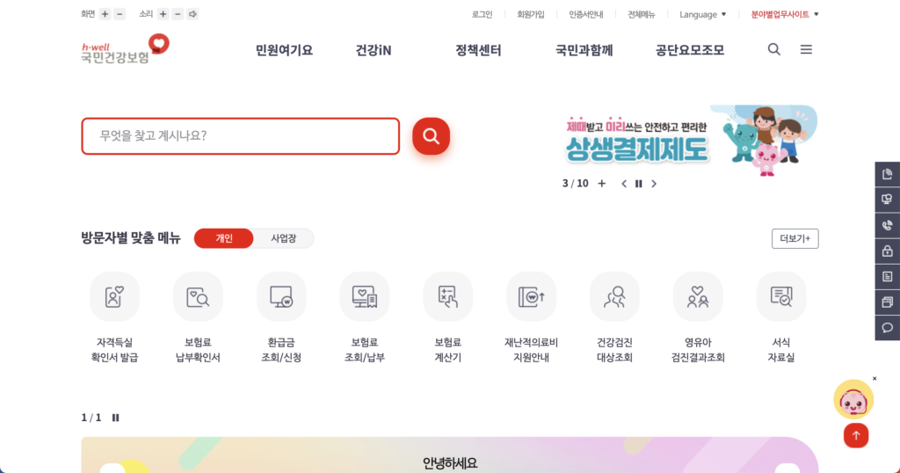Pause the banner slideshow
900x473 pixels.
639,184
